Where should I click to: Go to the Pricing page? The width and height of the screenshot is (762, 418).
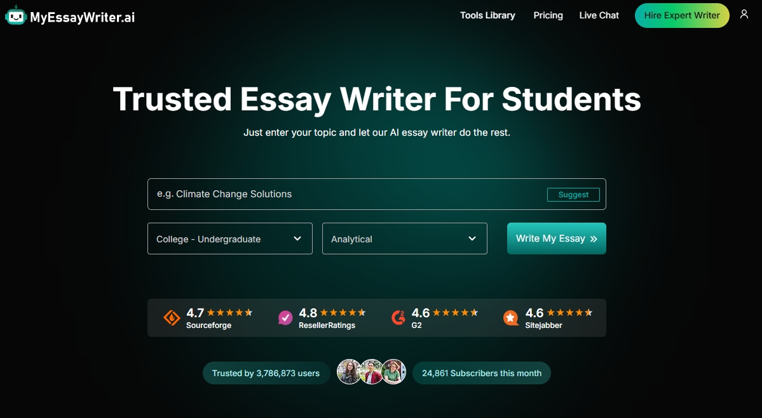(x=548, y=15)
